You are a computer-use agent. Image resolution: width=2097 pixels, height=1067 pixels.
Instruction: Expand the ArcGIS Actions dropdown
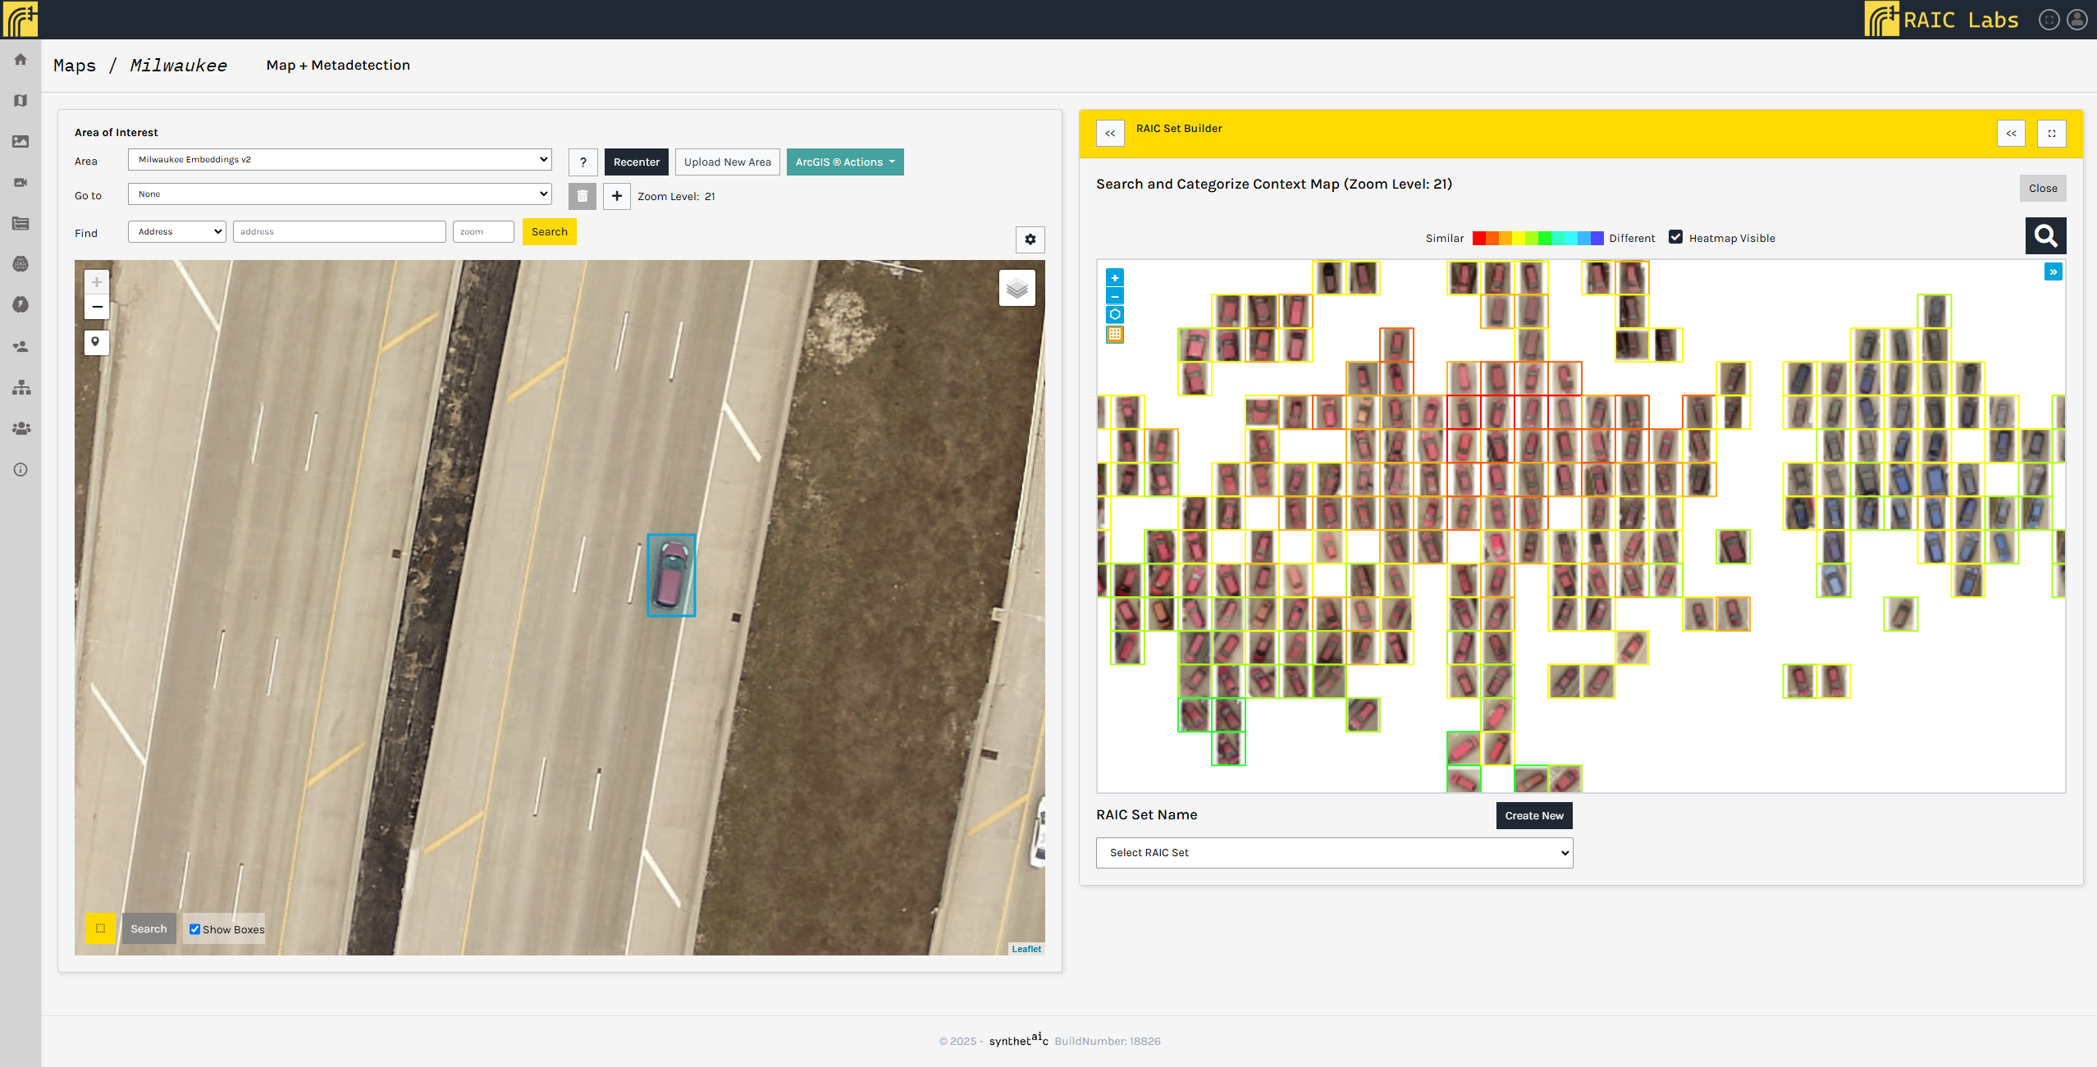click(845, 162)
